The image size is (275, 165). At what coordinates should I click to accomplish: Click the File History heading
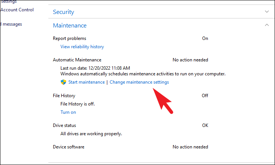tap(64, 96)
